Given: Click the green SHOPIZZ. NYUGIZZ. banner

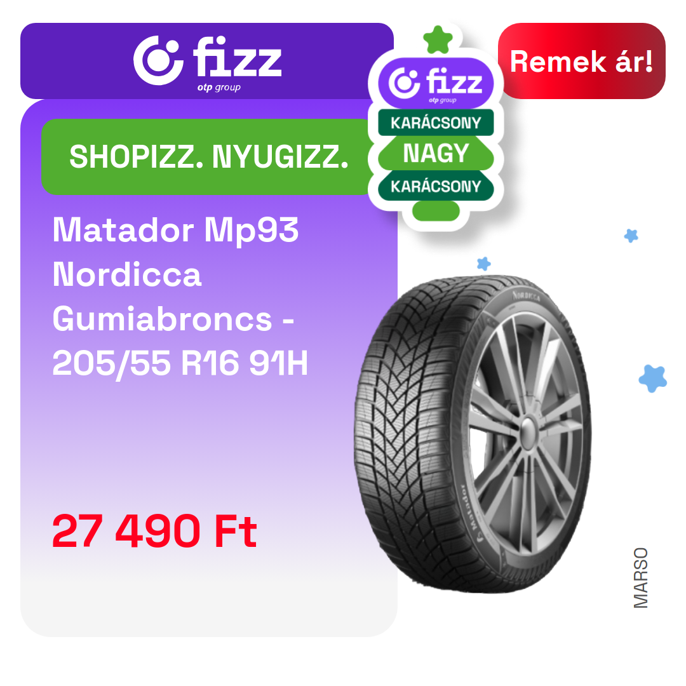Looking at the screenshot, I should pyautogui.click(x=208, y=157).
